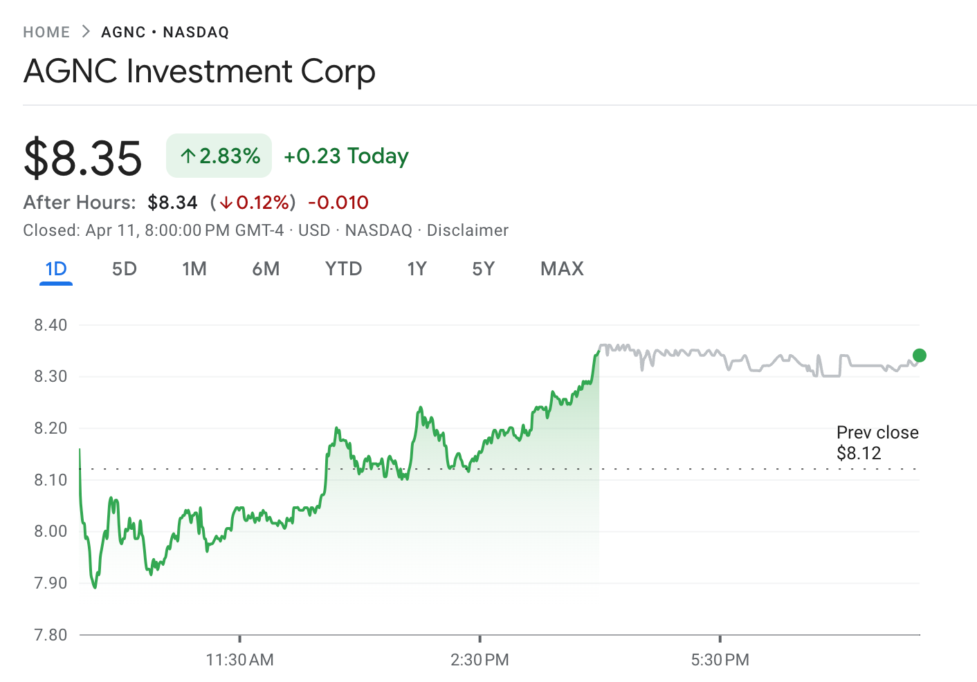Click the 11:30 AM axis label
Screen dimensions: 977x682
point(239,660)
